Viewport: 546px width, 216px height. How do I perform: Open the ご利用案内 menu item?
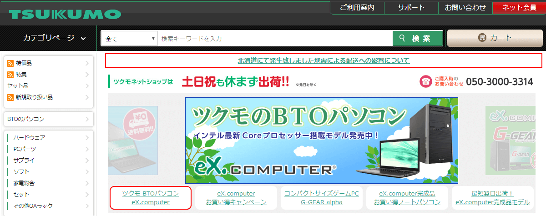(357, 8)
